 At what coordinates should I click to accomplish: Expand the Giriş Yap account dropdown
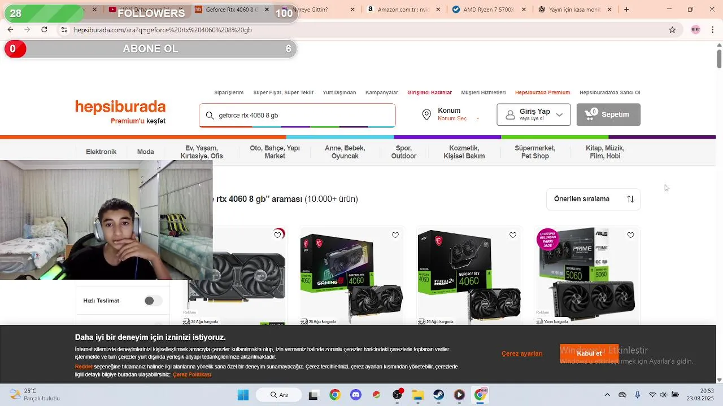tap(533, 114)
